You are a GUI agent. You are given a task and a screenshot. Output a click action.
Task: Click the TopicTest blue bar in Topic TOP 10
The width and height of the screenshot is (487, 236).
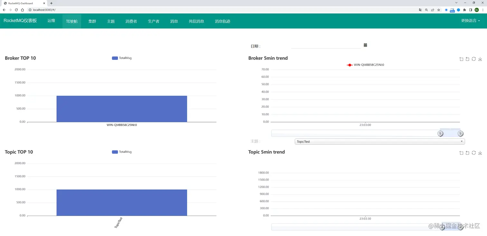(x=122, y=203)
